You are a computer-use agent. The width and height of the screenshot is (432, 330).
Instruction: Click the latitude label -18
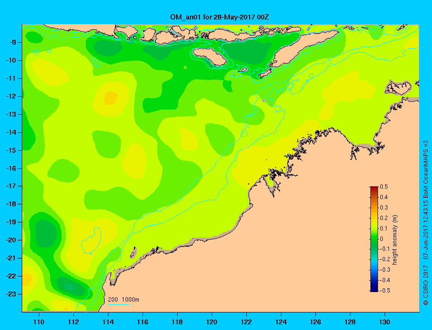tap(10, 204)
